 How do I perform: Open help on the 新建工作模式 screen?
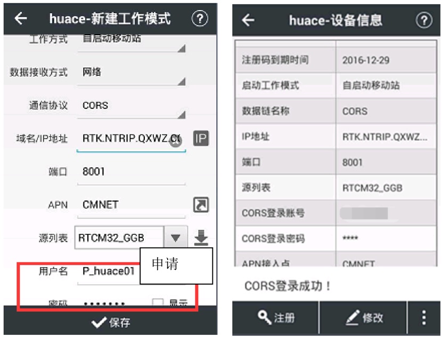pos(200,19)
